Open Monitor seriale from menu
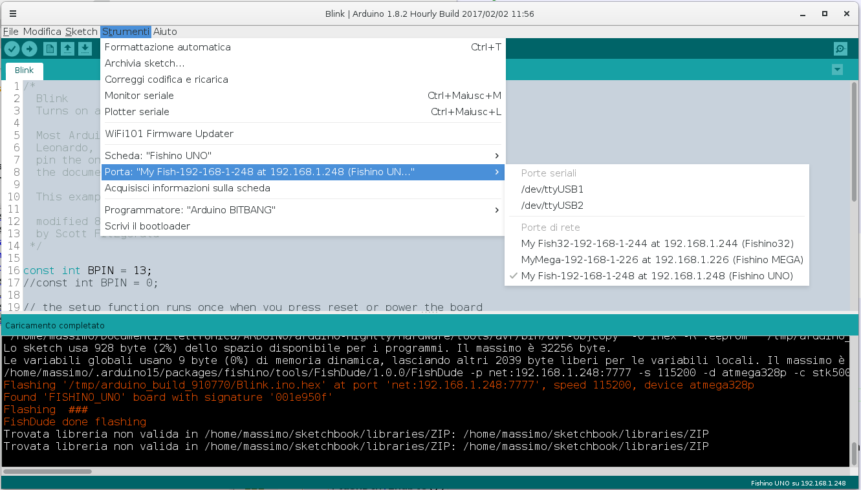 tap(303, 96)
